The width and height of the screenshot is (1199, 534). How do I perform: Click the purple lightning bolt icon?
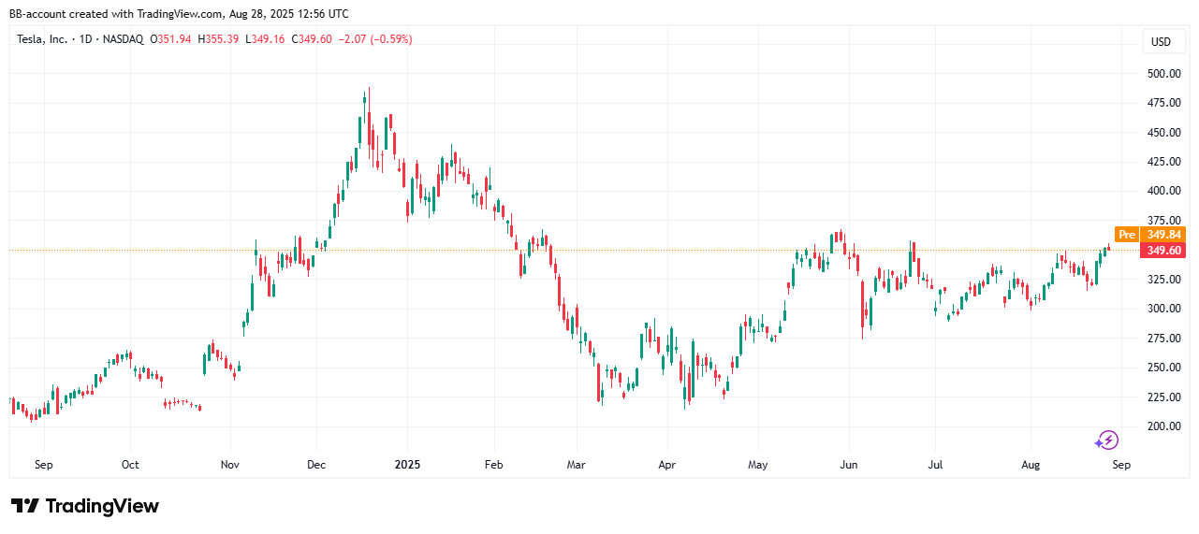(1107, 440)
